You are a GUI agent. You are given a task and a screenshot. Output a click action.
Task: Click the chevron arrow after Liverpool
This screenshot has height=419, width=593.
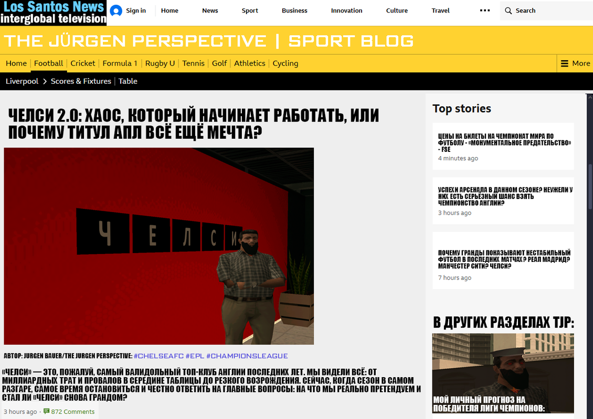point(45,81)
